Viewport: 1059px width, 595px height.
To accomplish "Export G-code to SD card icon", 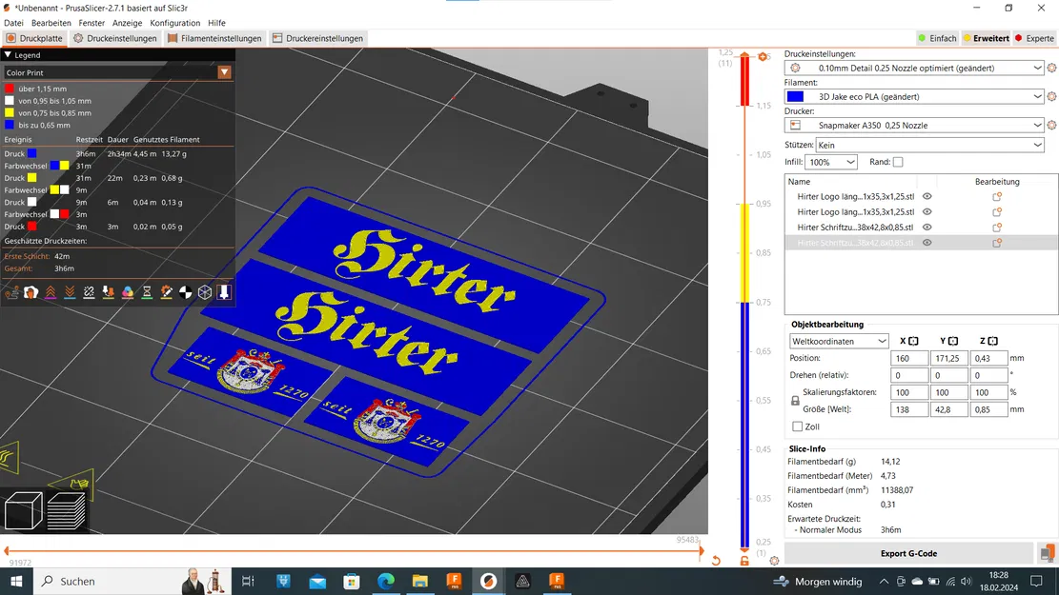I will coord(1047,553).
